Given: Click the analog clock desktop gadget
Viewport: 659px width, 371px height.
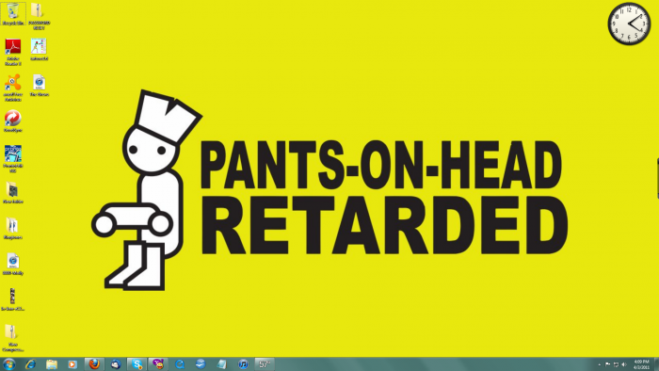Looking at the screenshot, I should [629, 24].
